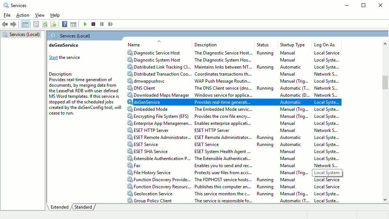Select Distributed Transaction Coo... service
Screen dimensions: 389x219
[163, 74]
